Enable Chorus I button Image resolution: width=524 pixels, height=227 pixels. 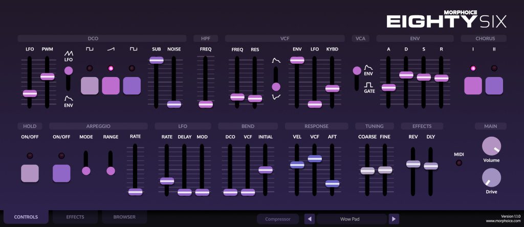tap(473, 86)
